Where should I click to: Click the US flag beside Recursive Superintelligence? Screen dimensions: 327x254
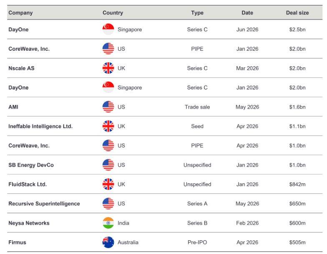coord(108,203)
